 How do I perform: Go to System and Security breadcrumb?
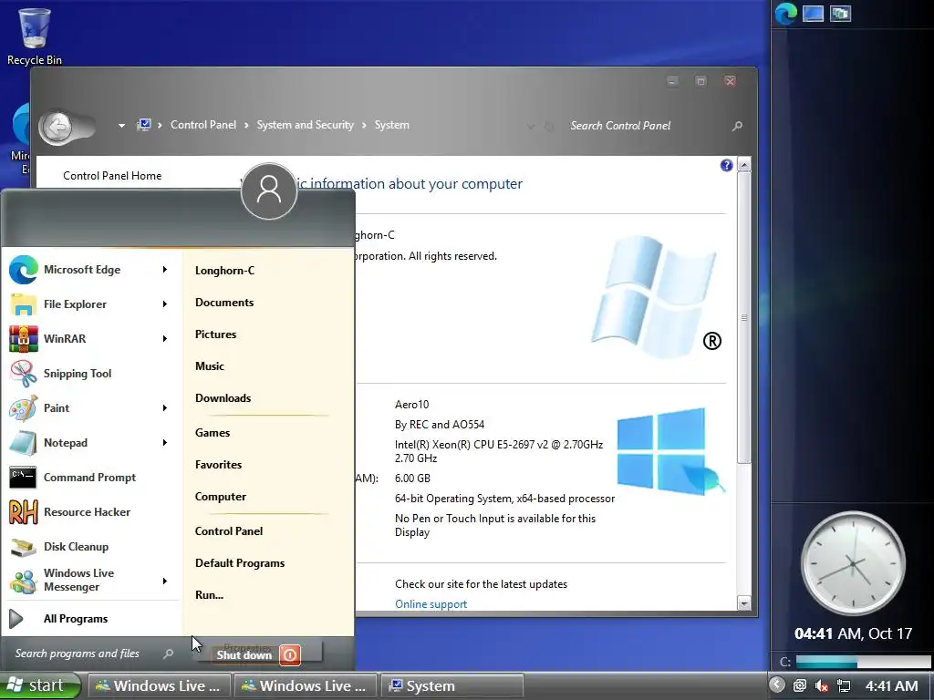tap(305, 125)
